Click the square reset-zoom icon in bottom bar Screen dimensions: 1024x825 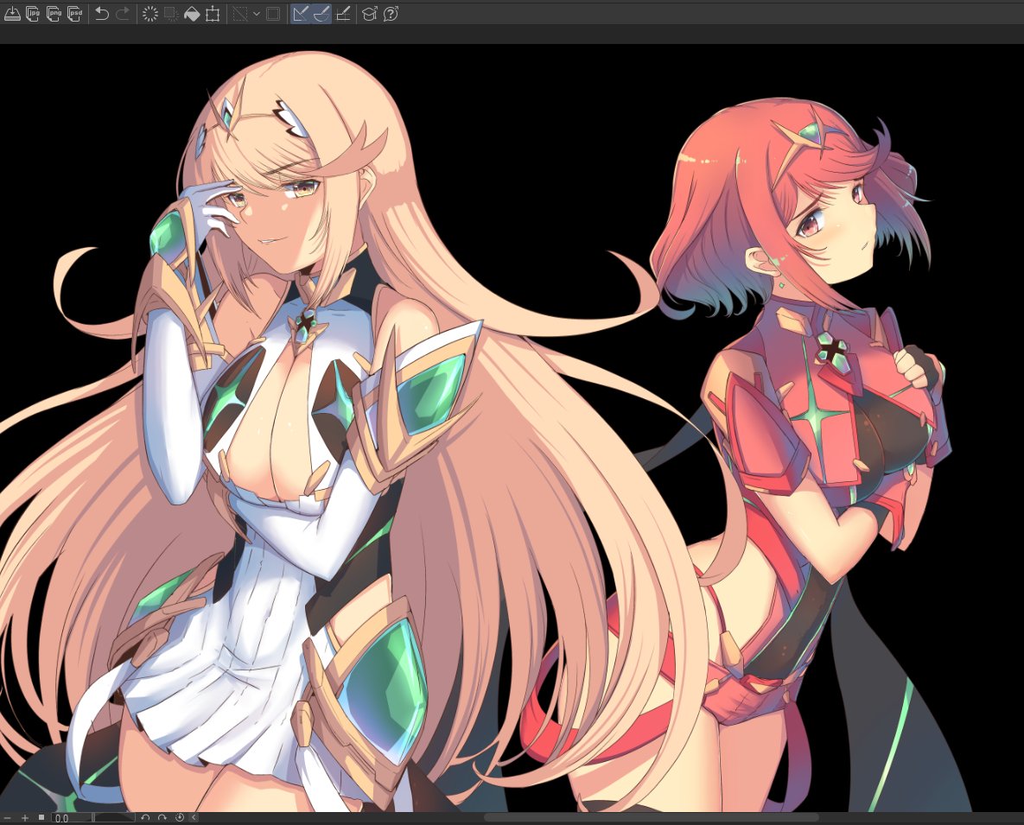[x=41, y=817]
